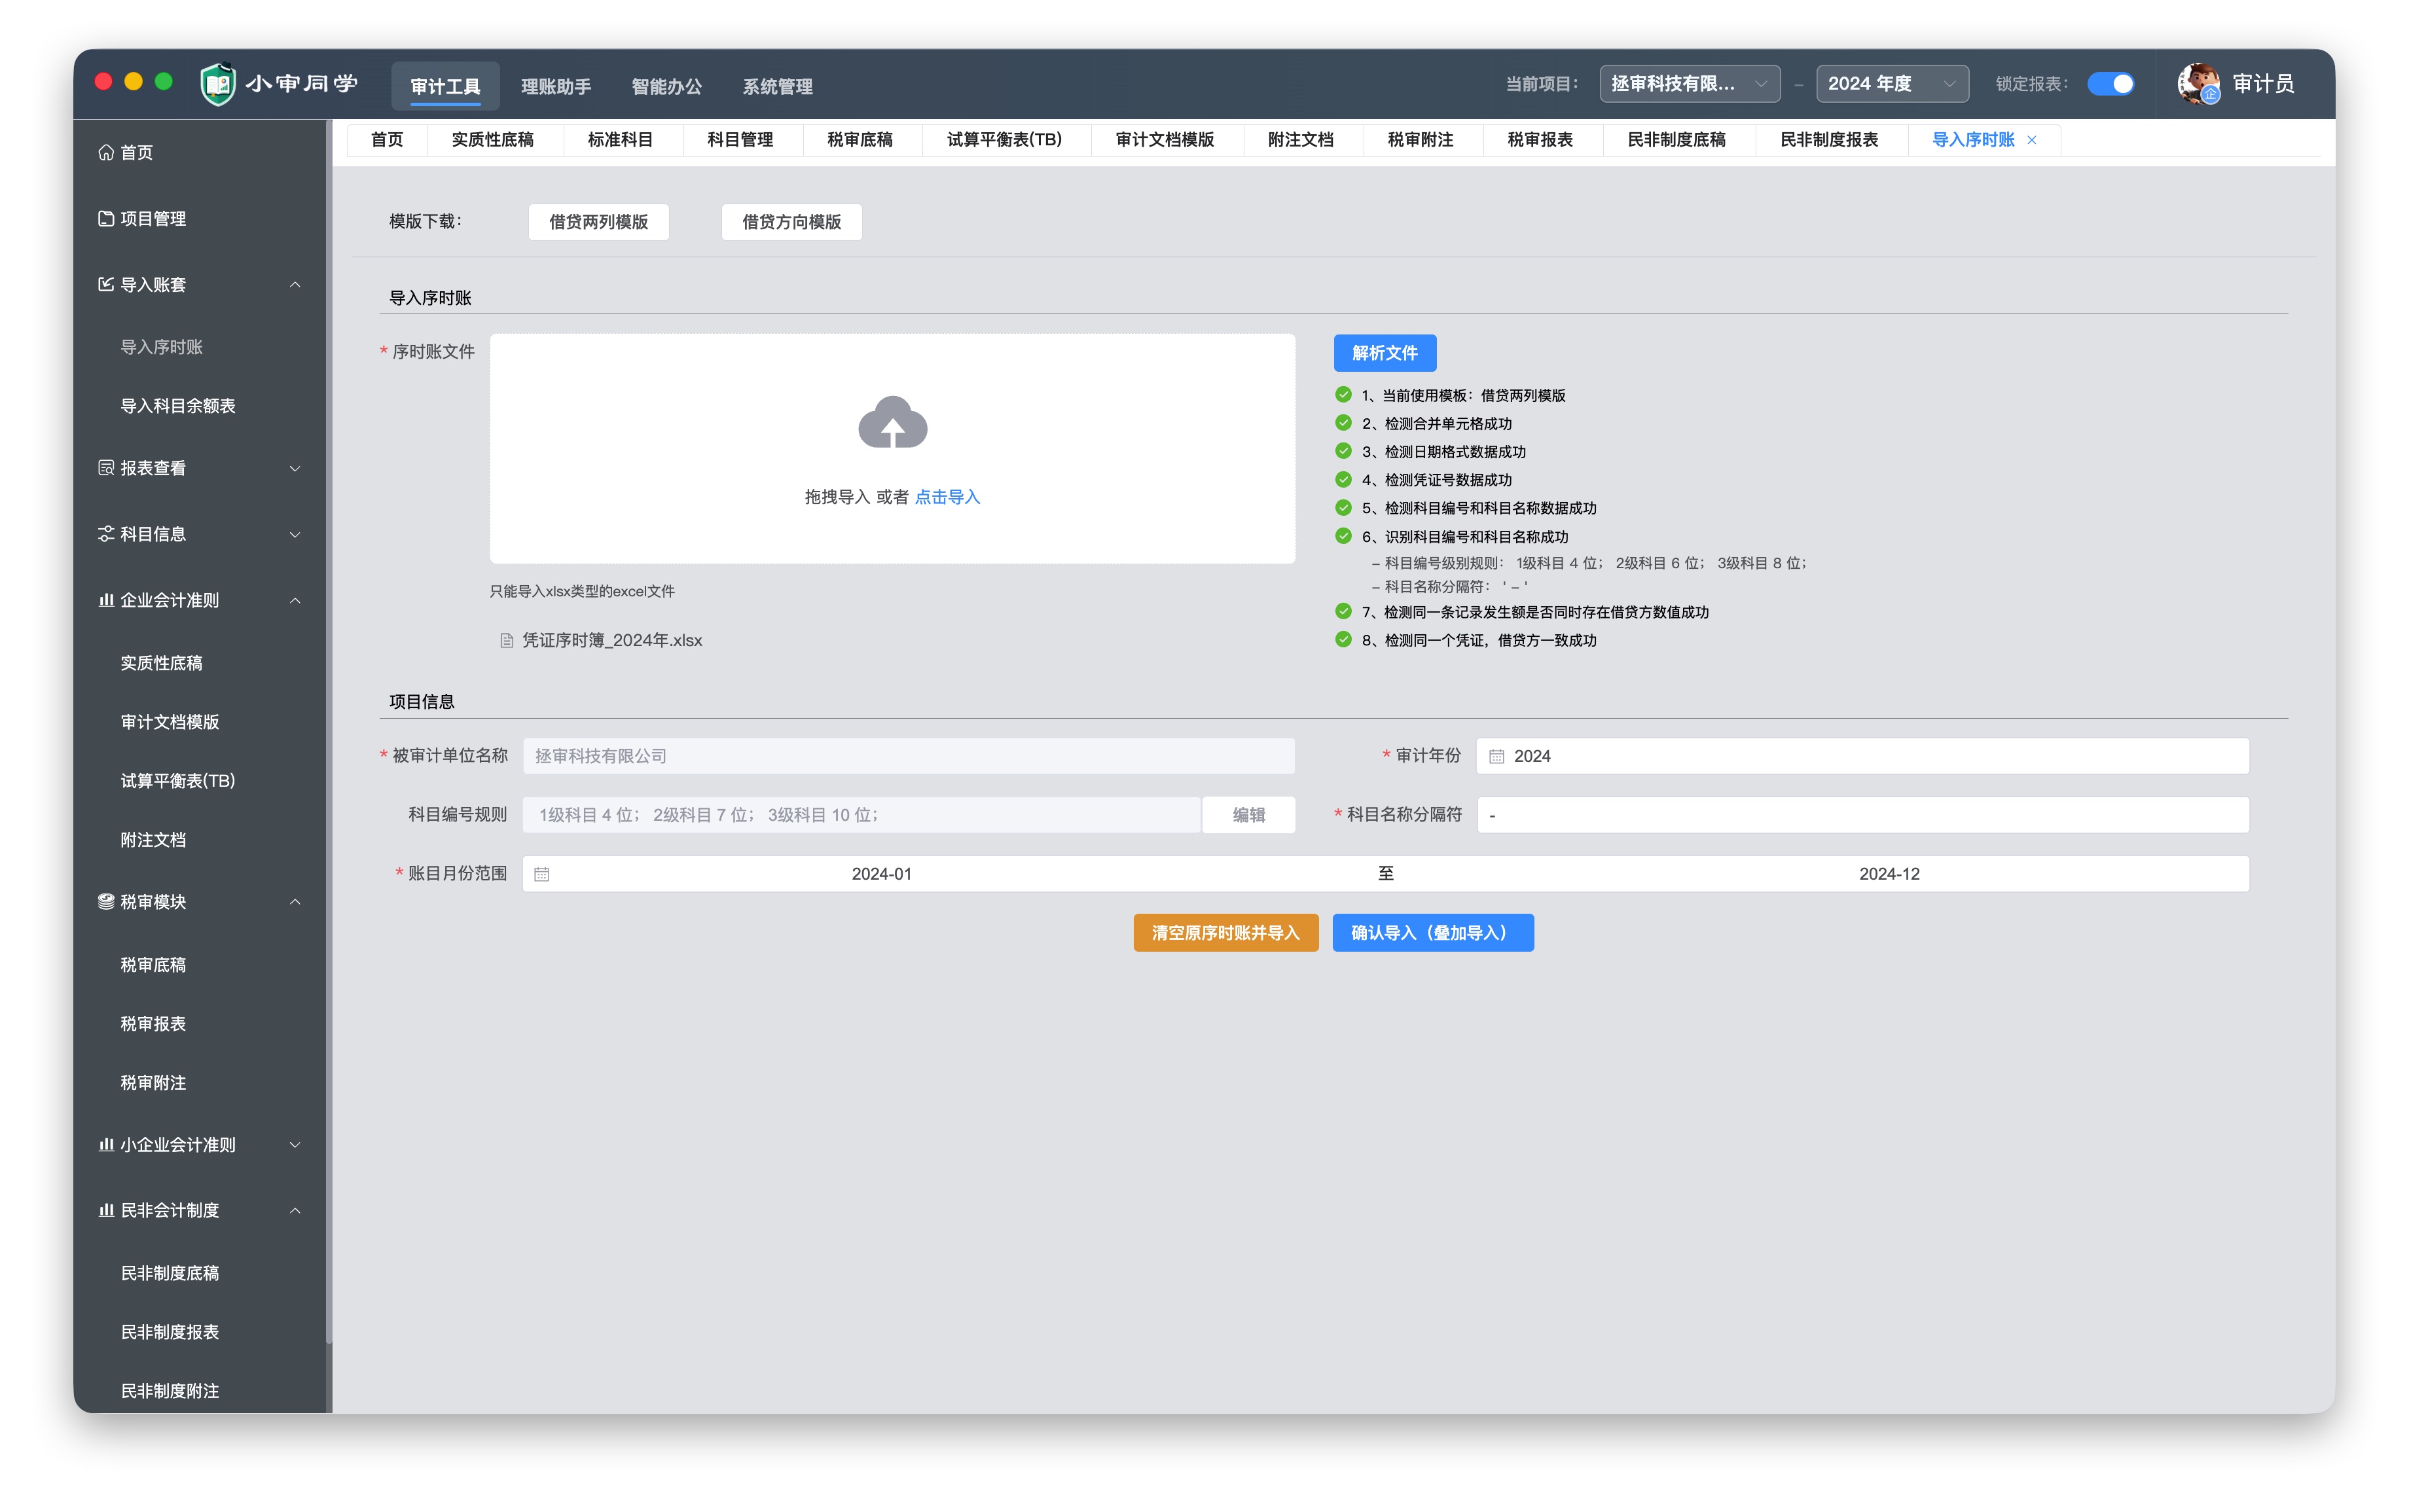
Task: Click green check icon for 检测合并单元格成功
Action: [1343, 423]
